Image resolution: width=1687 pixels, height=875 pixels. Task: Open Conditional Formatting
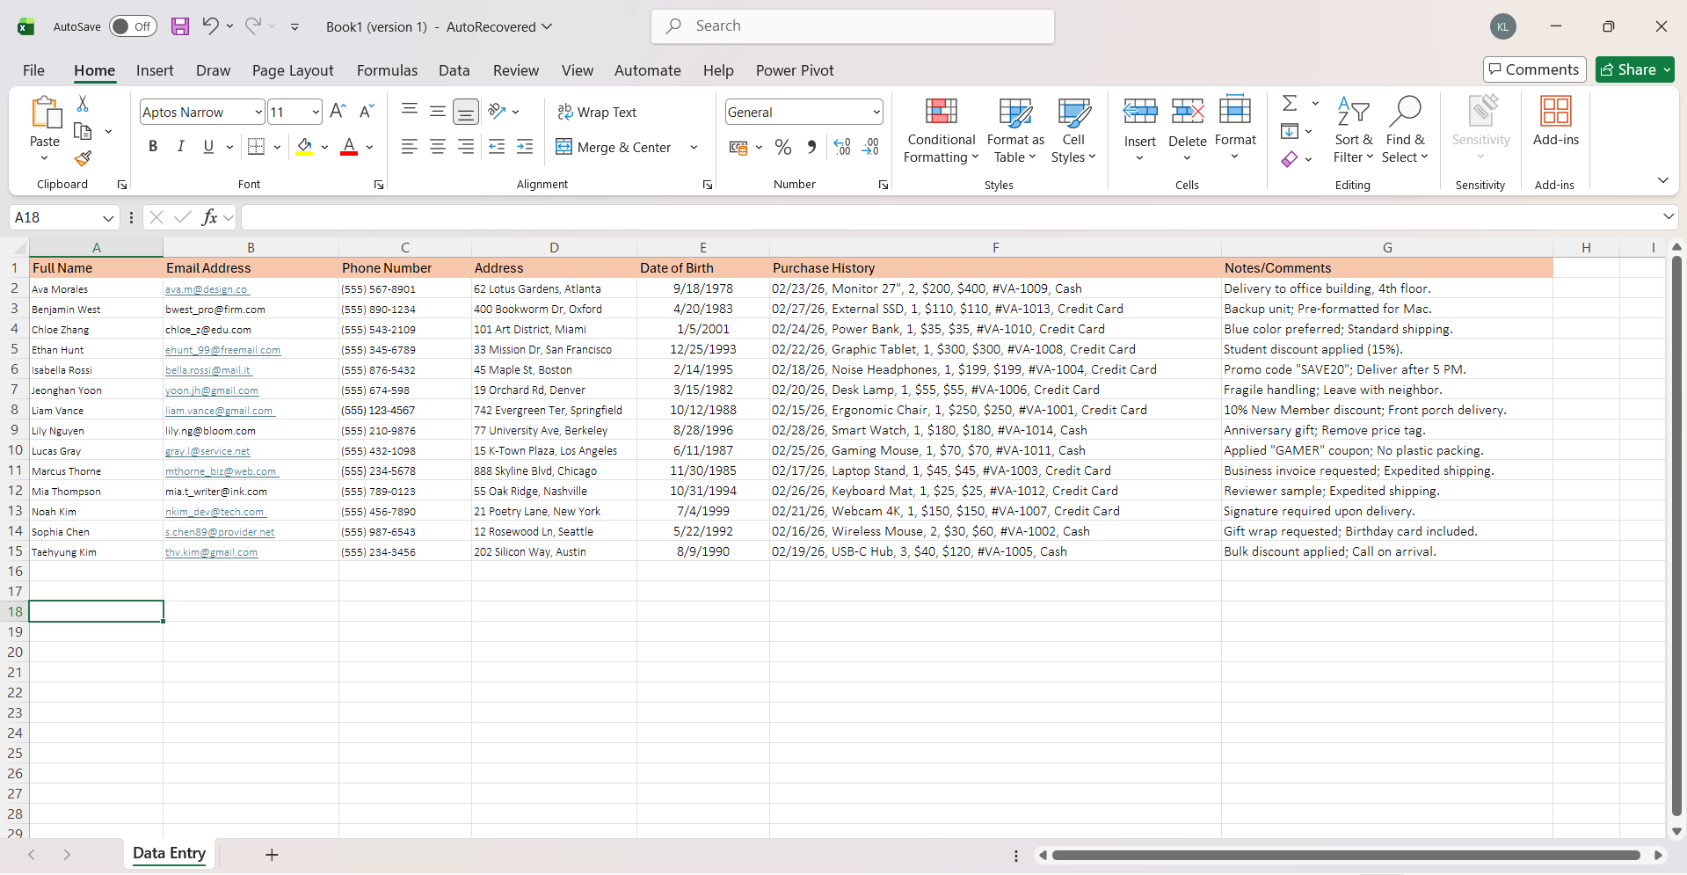click(x=941, y=130)
